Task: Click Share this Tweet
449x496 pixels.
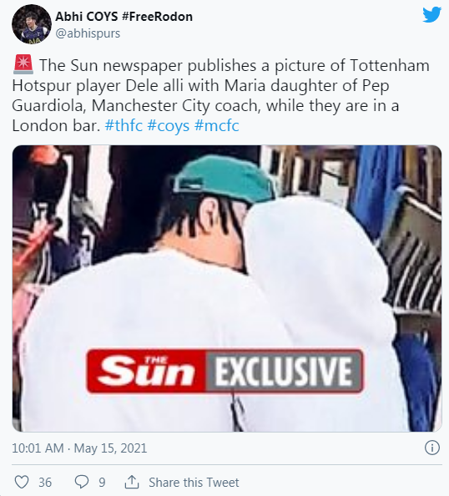Action: [194, 483]
